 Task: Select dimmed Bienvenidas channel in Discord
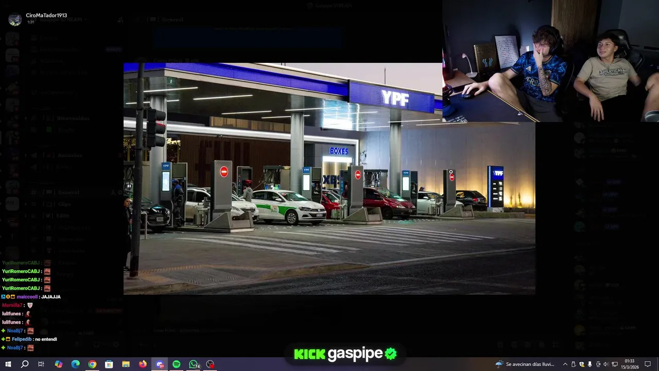tap(73, 118)
